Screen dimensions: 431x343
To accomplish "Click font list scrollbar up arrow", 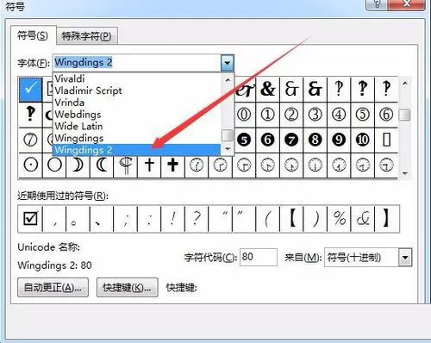I will point(228,80).
